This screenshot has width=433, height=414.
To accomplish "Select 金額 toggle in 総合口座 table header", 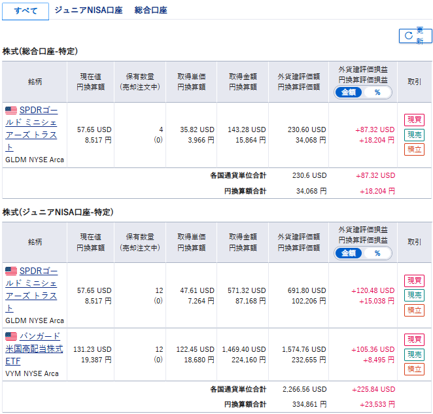I will pyautogui.click(x=349, y=92).
